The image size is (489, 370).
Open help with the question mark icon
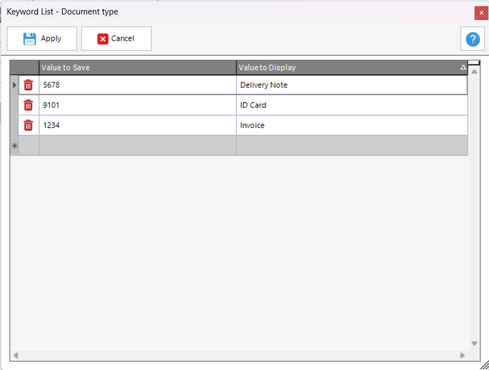click(472, 39)
